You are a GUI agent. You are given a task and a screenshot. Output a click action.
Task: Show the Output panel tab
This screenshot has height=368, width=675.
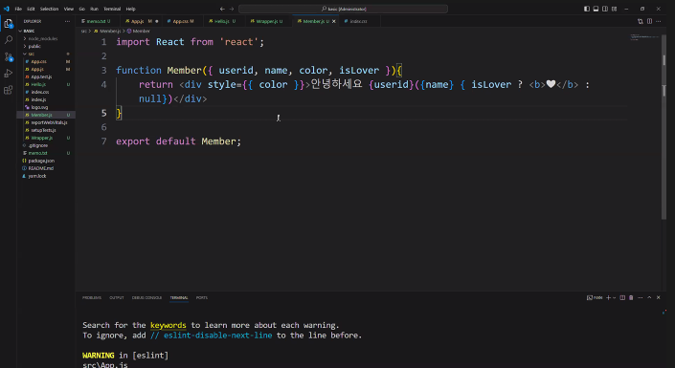[x=116, y=297]
